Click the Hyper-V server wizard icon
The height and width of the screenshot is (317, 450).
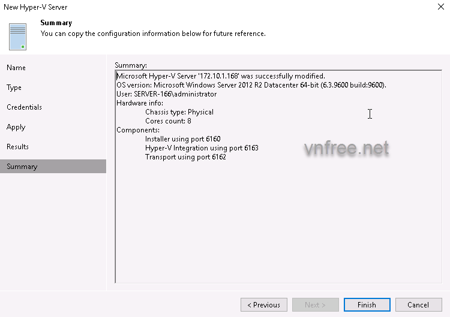(19, 37)
